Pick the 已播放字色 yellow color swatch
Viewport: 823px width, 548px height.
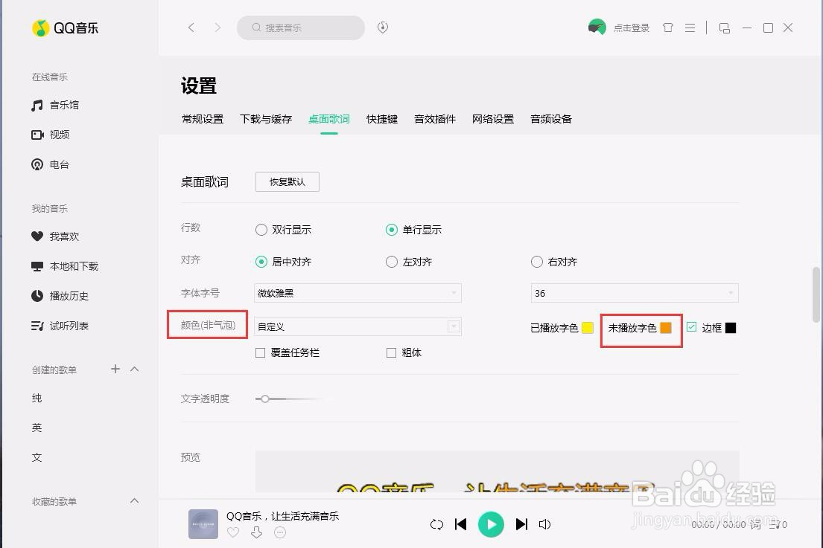click(x=587, y=327)
